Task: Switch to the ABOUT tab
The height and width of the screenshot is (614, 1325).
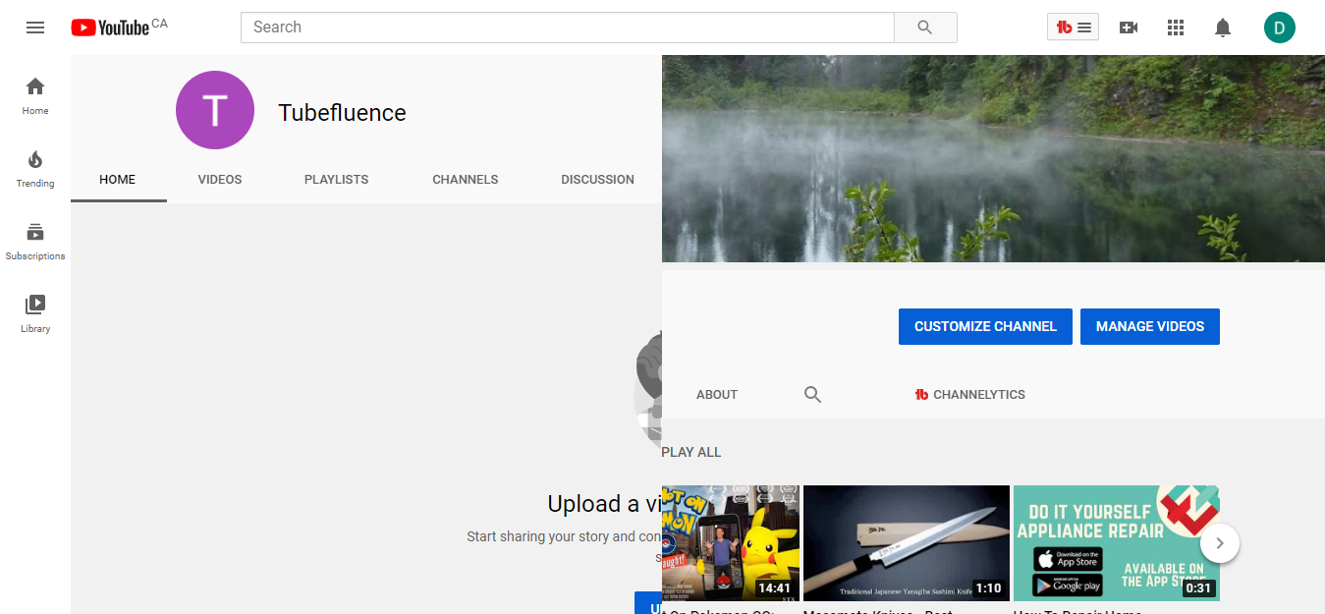Action: (x=717, y=395)
